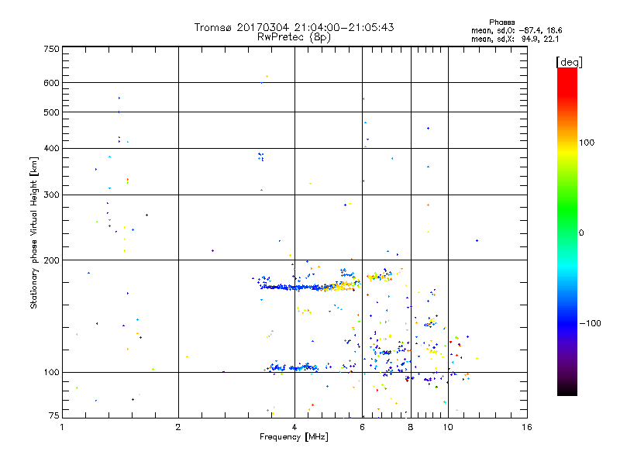Viewport: 620px width, 465px height.
Task: Click the '0' colorbar tick label
Action: (x=581, y=233)
